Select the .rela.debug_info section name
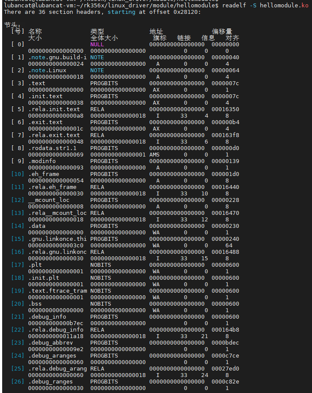 56,330
